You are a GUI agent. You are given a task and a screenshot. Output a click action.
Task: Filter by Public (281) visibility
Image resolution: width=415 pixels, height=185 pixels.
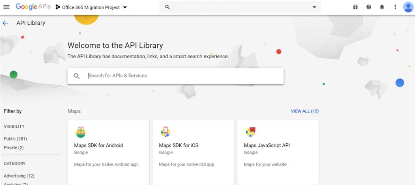click(x=15, y=139)
